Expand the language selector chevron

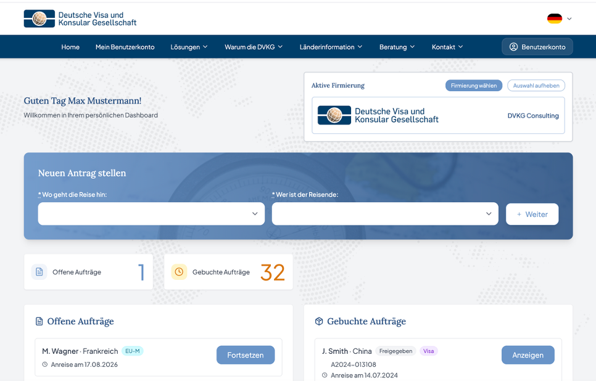tap(569, 18)
